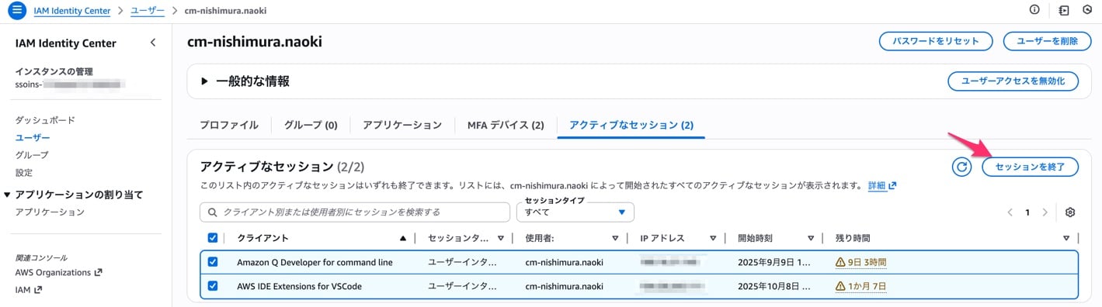Click cm-nishimura.naoki user in Amazon Q row
This screenshot has width=1102, height=307.
(564, 263)
